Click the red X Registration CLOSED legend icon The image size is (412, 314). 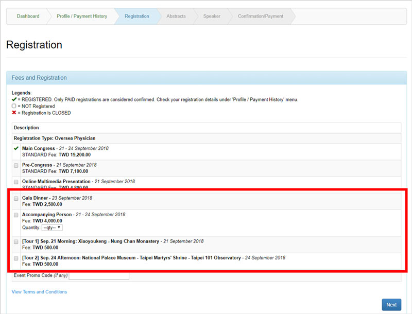click(14, 113)
